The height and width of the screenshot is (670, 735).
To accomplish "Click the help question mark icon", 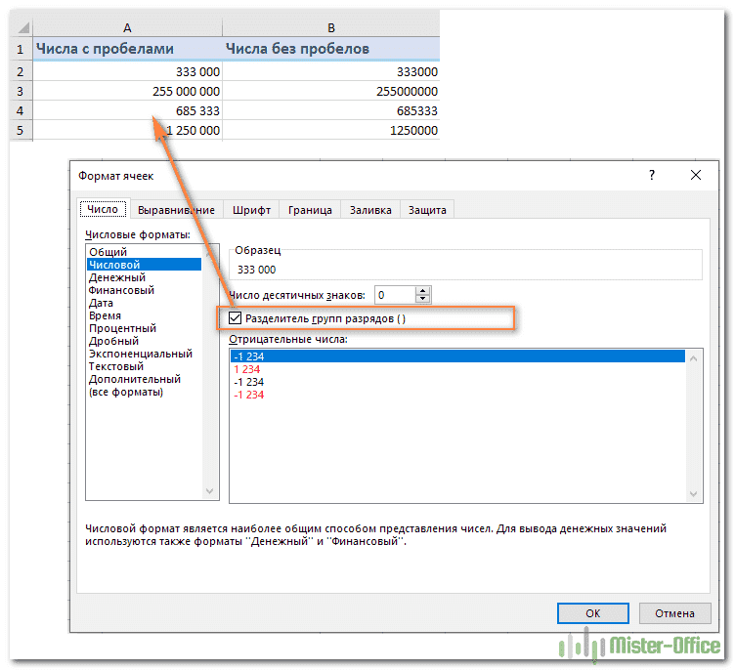I will pos(652,175).
